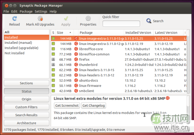Click the Get Changelog button

pyautogui.click(x=93, y=105)
